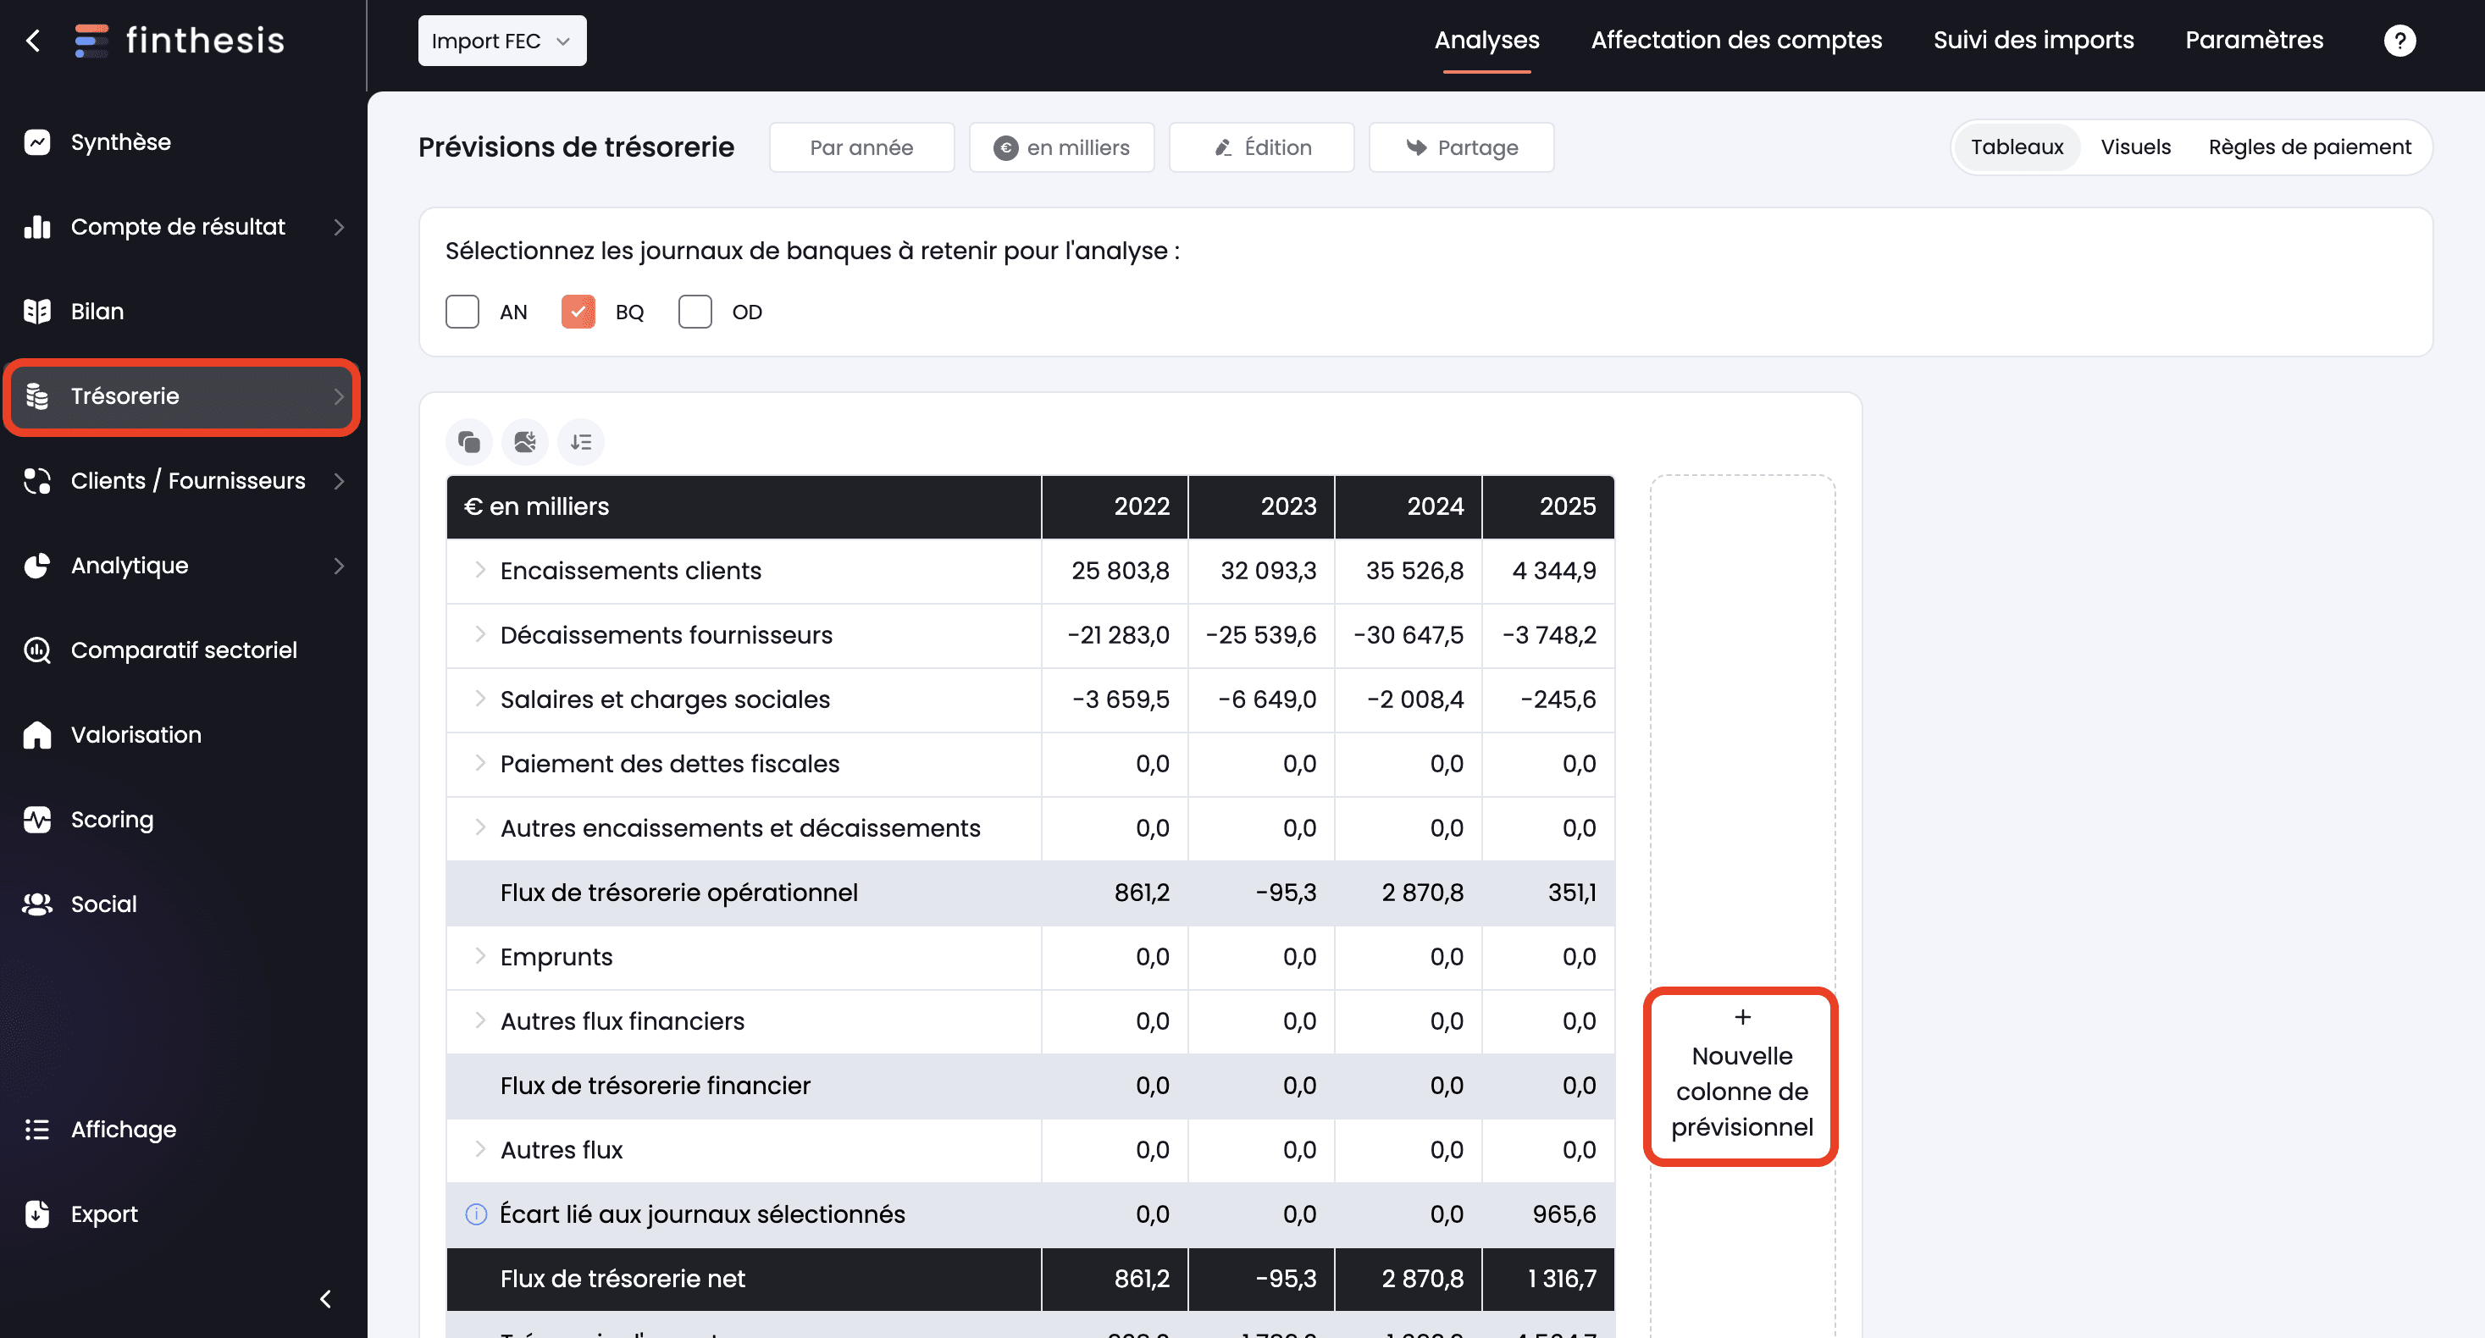Click the Compte de résultat bar chart icon

36,227
